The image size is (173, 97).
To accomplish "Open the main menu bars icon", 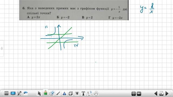I will pos(6,93).
